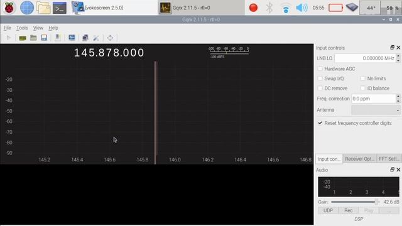Click the volume speaker tray icon
This screenshot has width=402, height=226.
pos(301,8)
